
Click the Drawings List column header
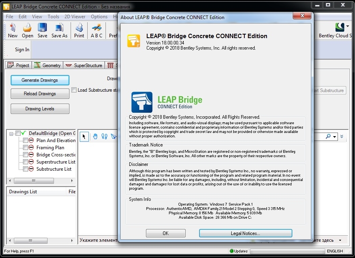click(36, 192)
